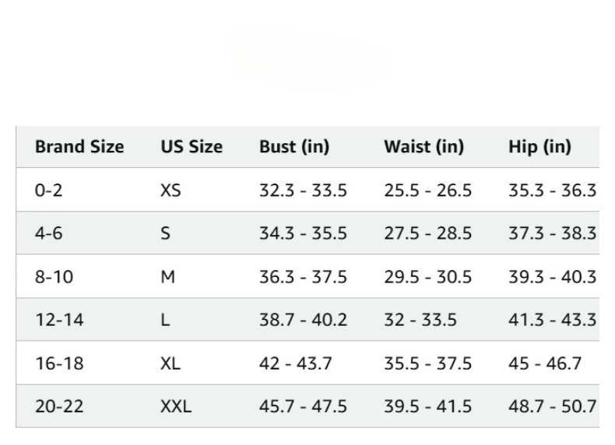Select the M US size cell

point(167,276)
